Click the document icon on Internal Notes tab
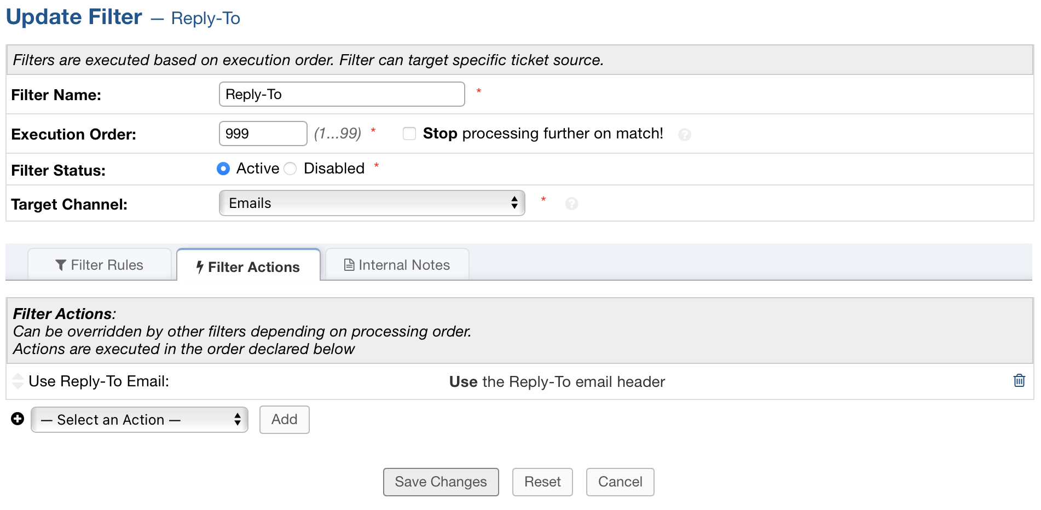1041x510 pixels. point(349,264)
